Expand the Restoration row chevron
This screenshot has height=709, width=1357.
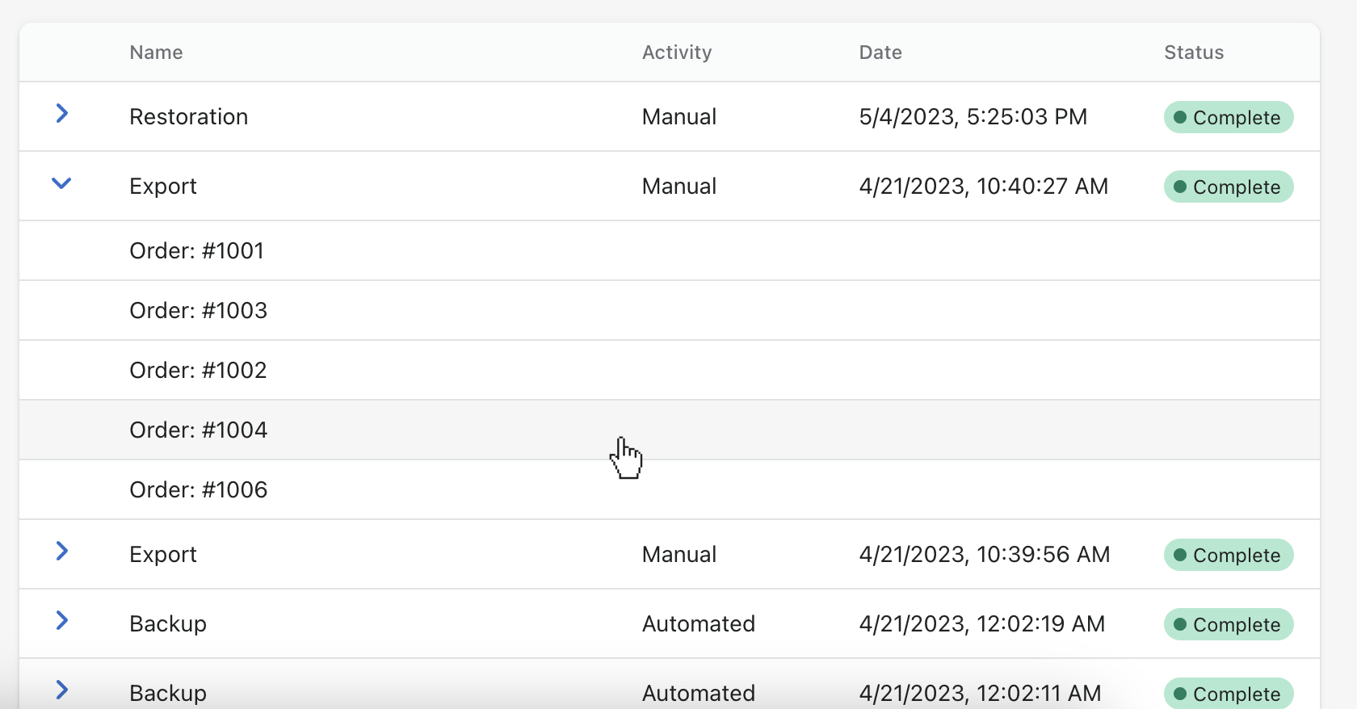[61, 114]
